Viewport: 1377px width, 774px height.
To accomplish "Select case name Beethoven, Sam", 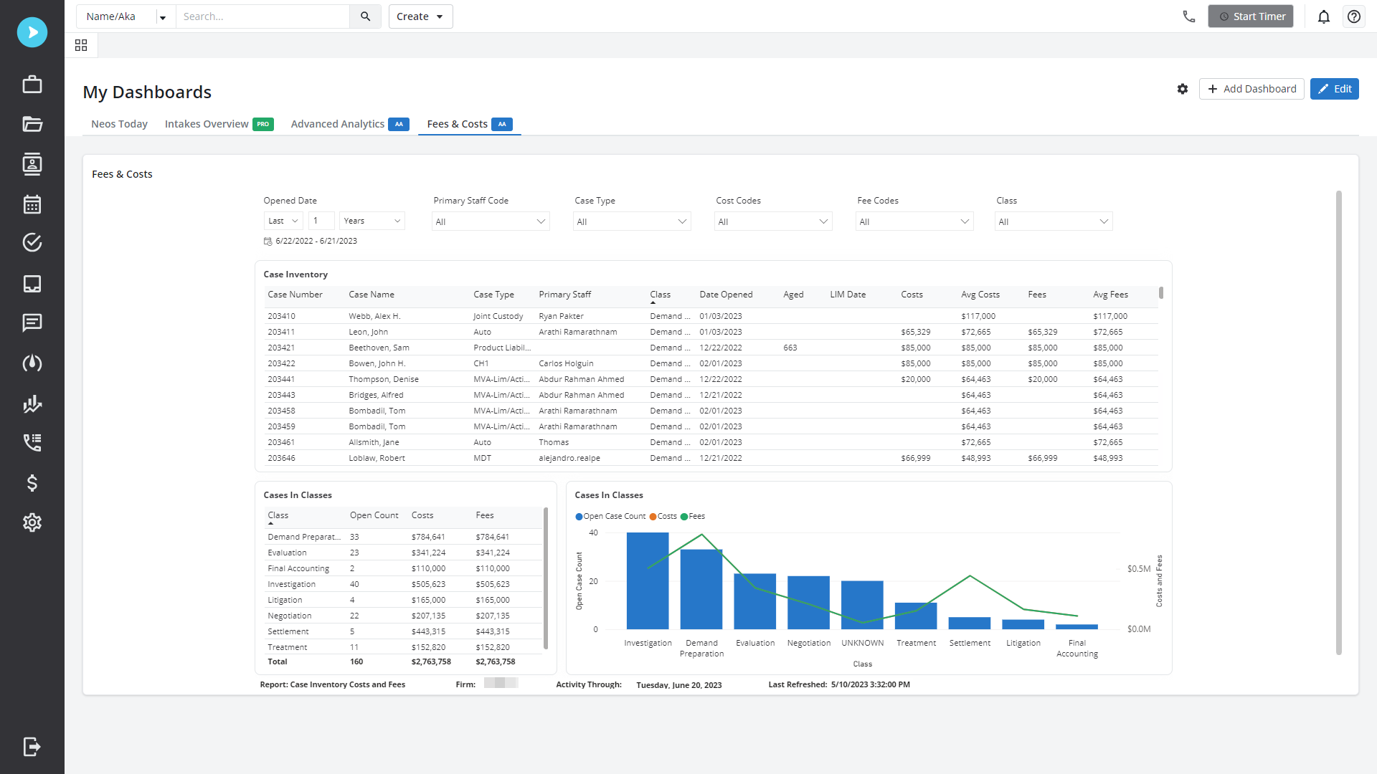I will click(379, 348).
